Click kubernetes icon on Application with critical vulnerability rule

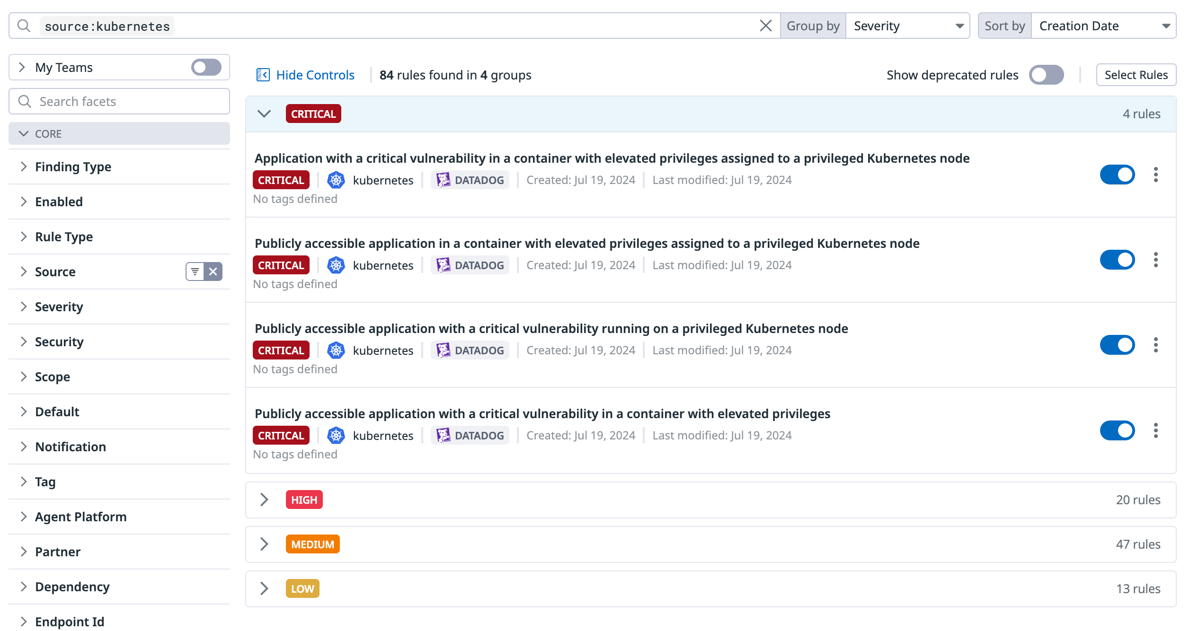pyautogui.click(x=336, y=180)
